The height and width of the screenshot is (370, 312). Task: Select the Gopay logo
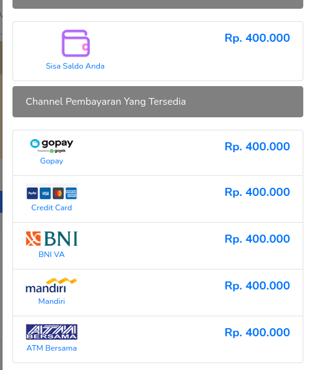[x=52, y=146]
